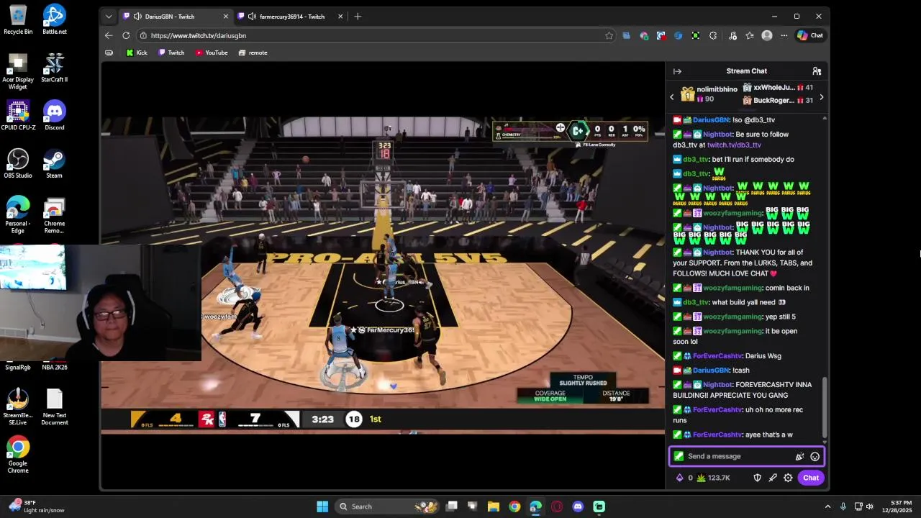
Task: Open File Explorer from the taskbar
Action: [x=494, y=506]
